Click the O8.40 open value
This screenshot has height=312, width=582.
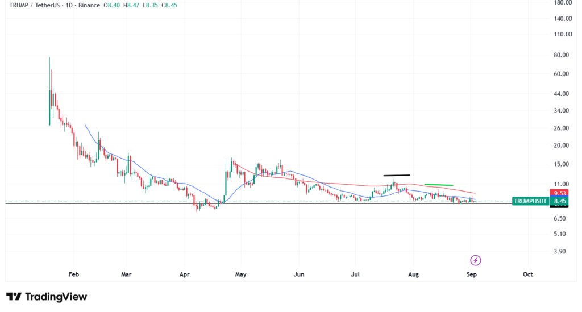click(111, 5)
